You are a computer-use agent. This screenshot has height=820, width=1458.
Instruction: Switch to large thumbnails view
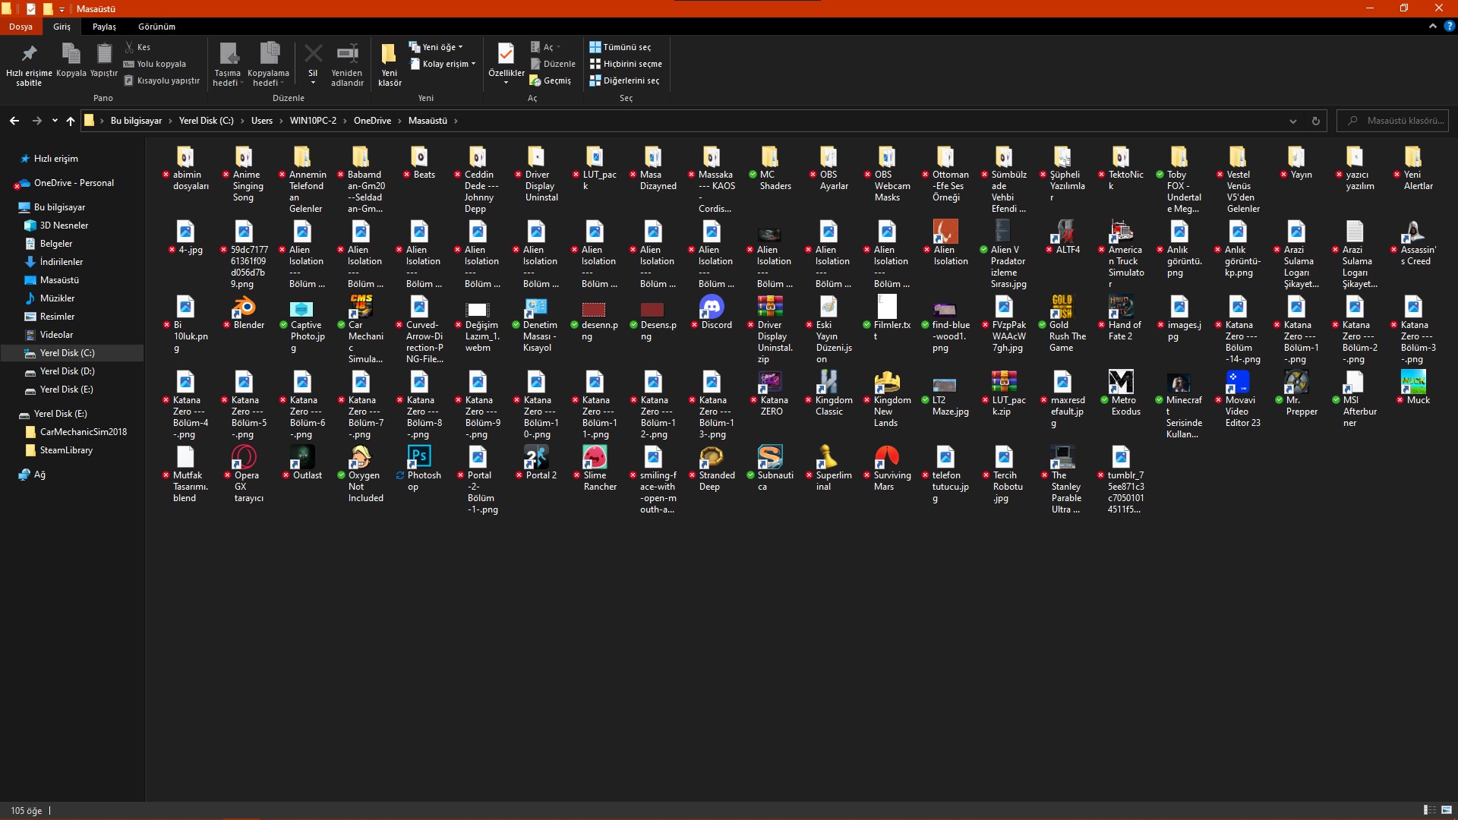tap(1447, 810)
